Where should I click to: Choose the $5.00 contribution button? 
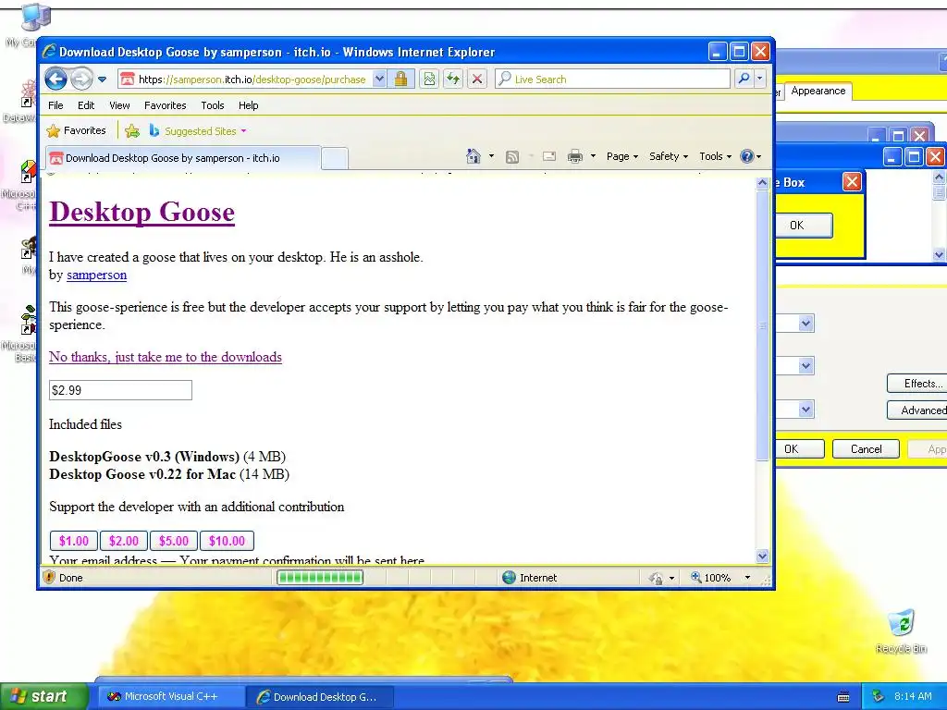pos(174,541)
